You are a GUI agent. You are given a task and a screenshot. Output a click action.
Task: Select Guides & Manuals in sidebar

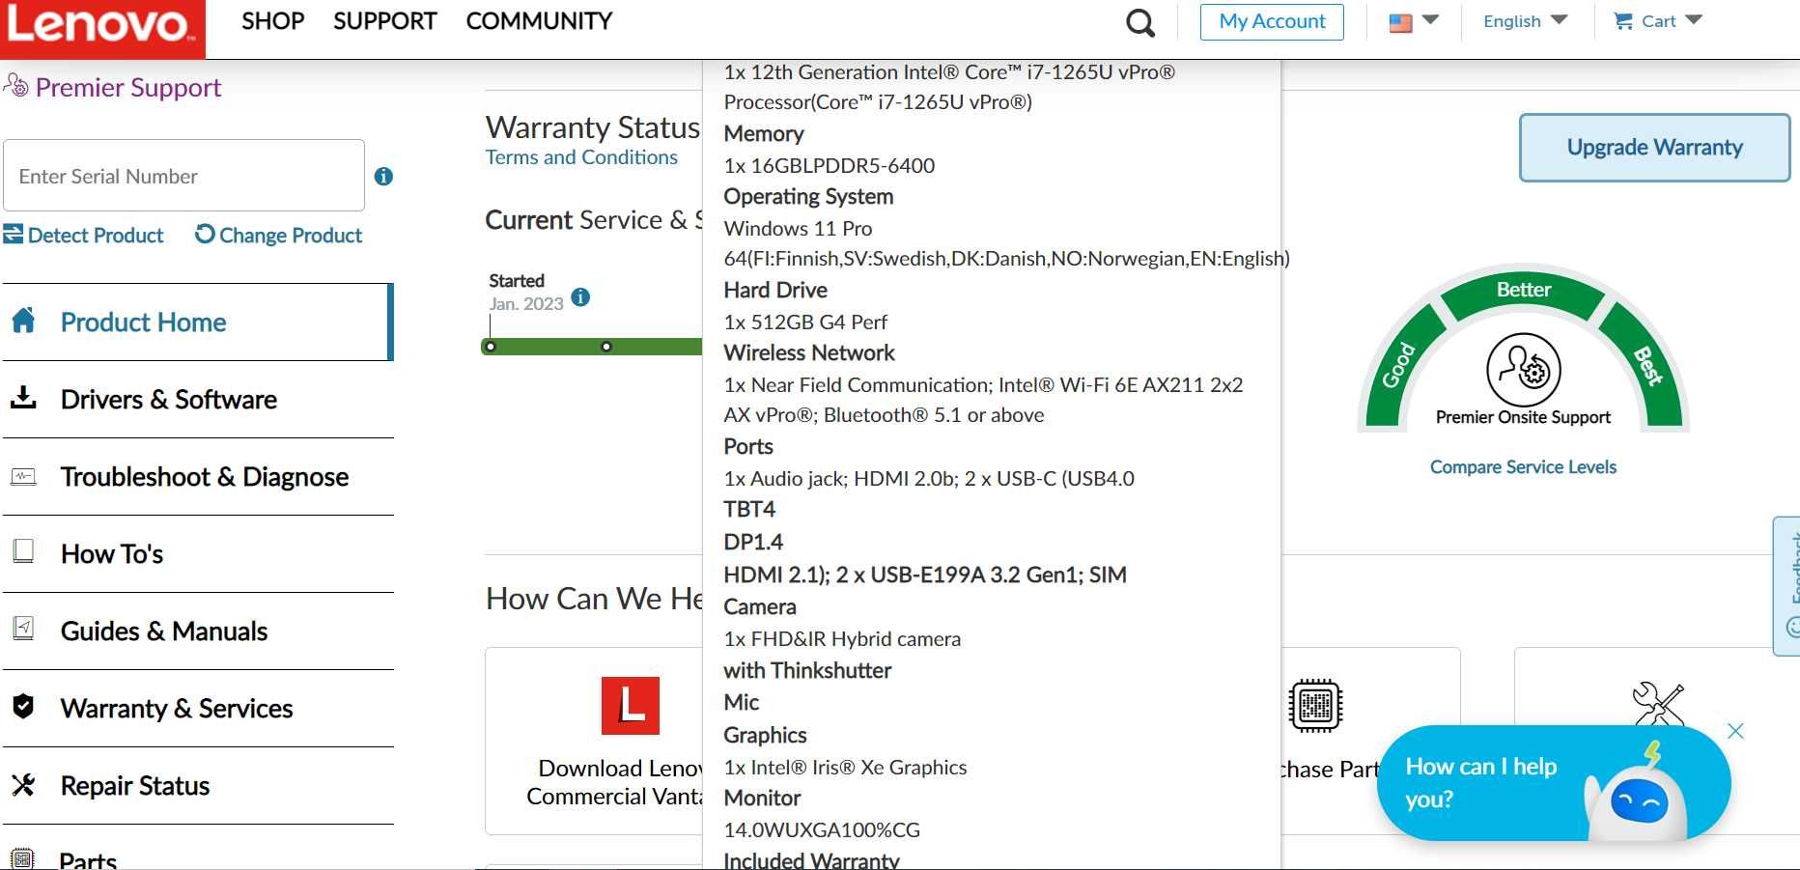pos(198,631)
